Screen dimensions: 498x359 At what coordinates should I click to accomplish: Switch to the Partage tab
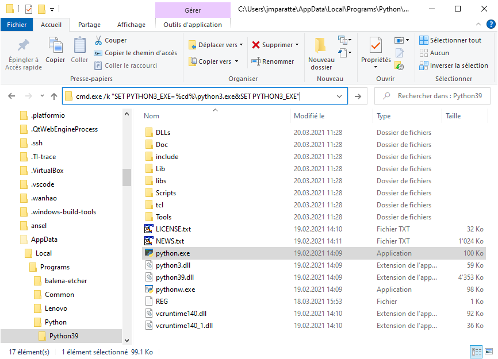point(89,25)
